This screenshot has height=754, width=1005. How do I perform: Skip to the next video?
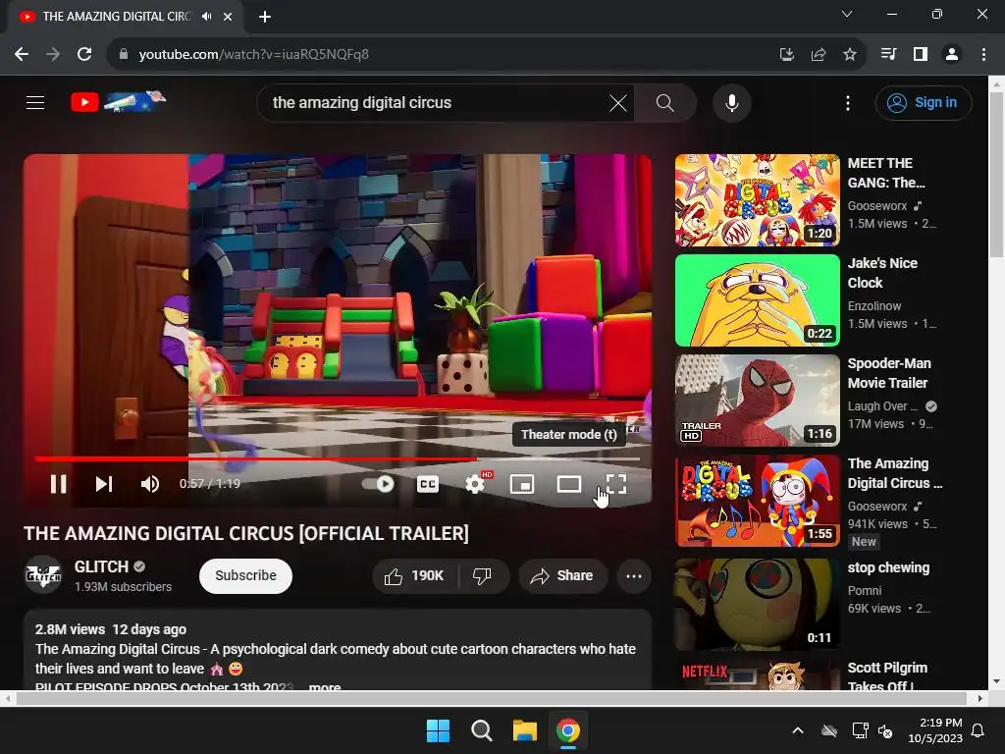click(104, 484)
